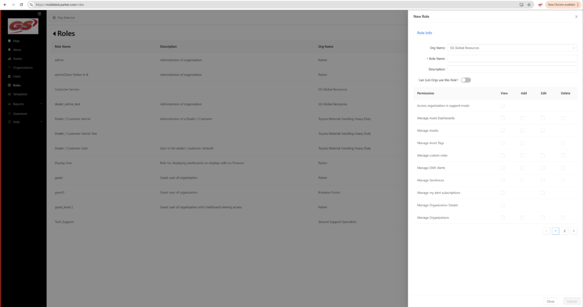Click the sidebar collapse hamburger icon
This screenshot has width=583, height=307.
[x=39, y=13]
